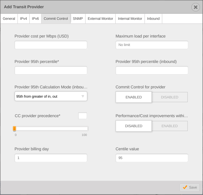Click the slider's '100' maximum label
This screenshot has height=195, width=203.
coord(84,135)
